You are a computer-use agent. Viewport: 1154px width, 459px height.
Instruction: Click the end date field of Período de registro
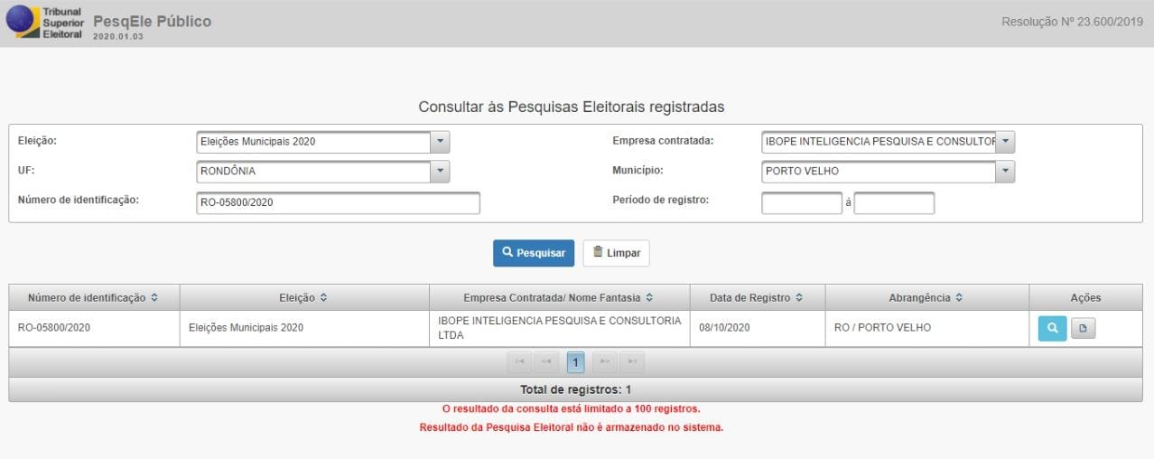coord(894,202)
